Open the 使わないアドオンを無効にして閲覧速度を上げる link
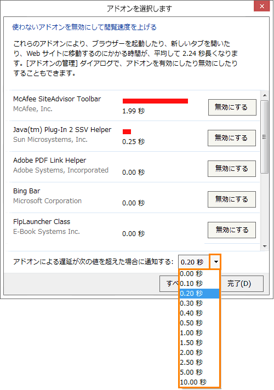Image resolution: width=274 pixels, height=390 pixels. coord(84,27)
